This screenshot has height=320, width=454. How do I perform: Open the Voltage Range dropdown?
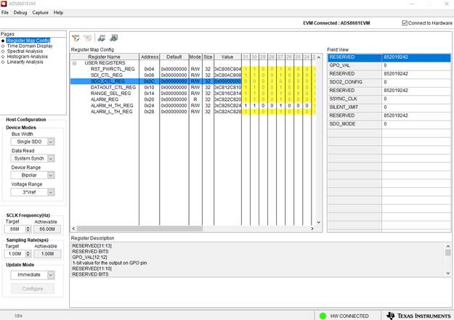[51, 192]
